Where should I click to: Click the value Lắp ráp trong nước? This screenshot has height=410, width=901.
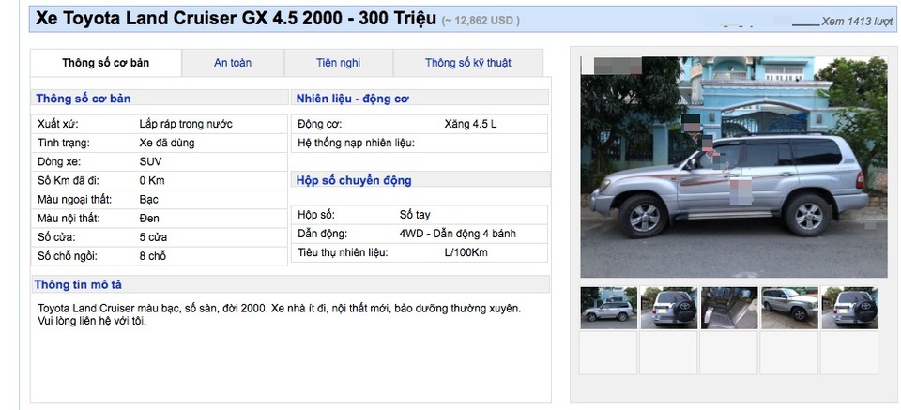coord(186,124)
